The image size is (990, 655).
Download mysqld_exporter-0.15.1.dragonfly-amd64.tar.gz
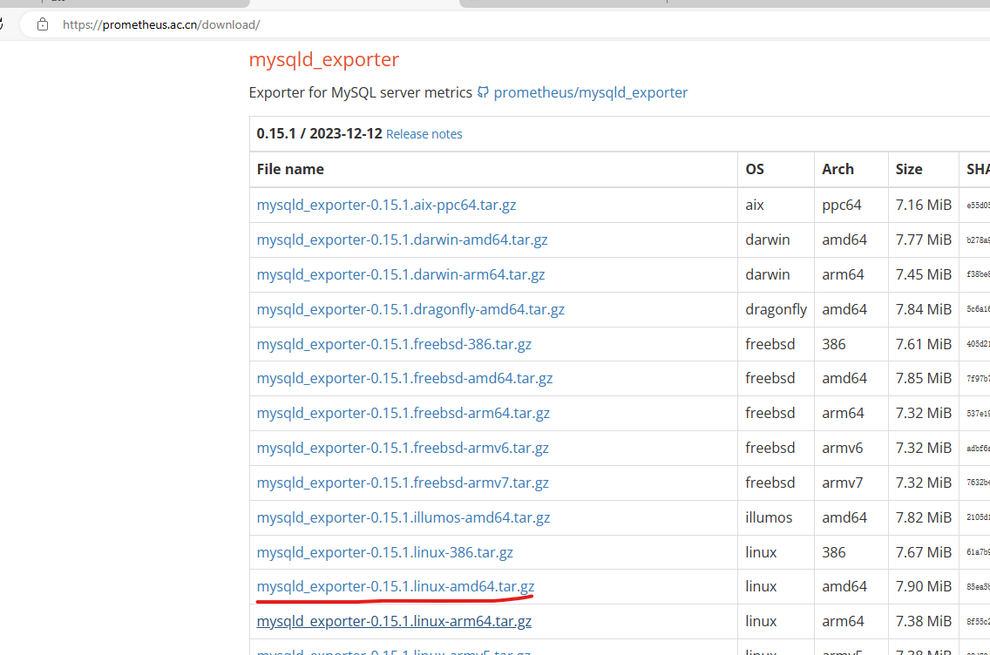tap(410, 309)
